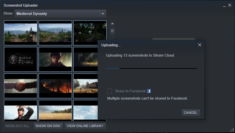The width and height of the screenshot is (235, 133).
Task: Select the man's face close-up thumbnail
Action: click(x=55, y=59)
